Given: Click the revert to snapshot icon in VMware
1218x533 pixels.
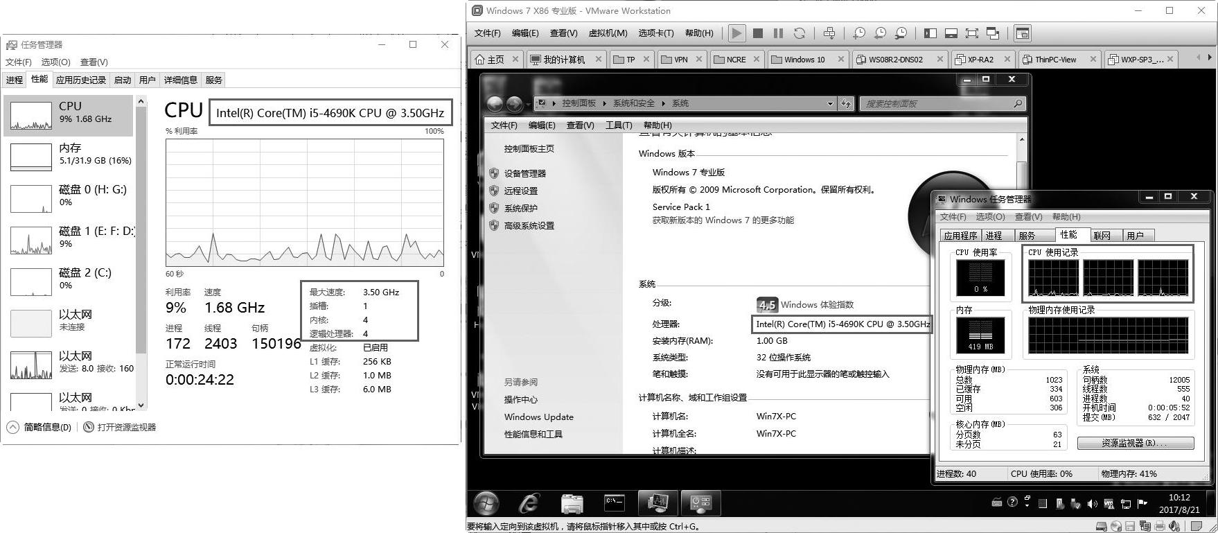Looking at the screenshot, I should tap(880, 33).
